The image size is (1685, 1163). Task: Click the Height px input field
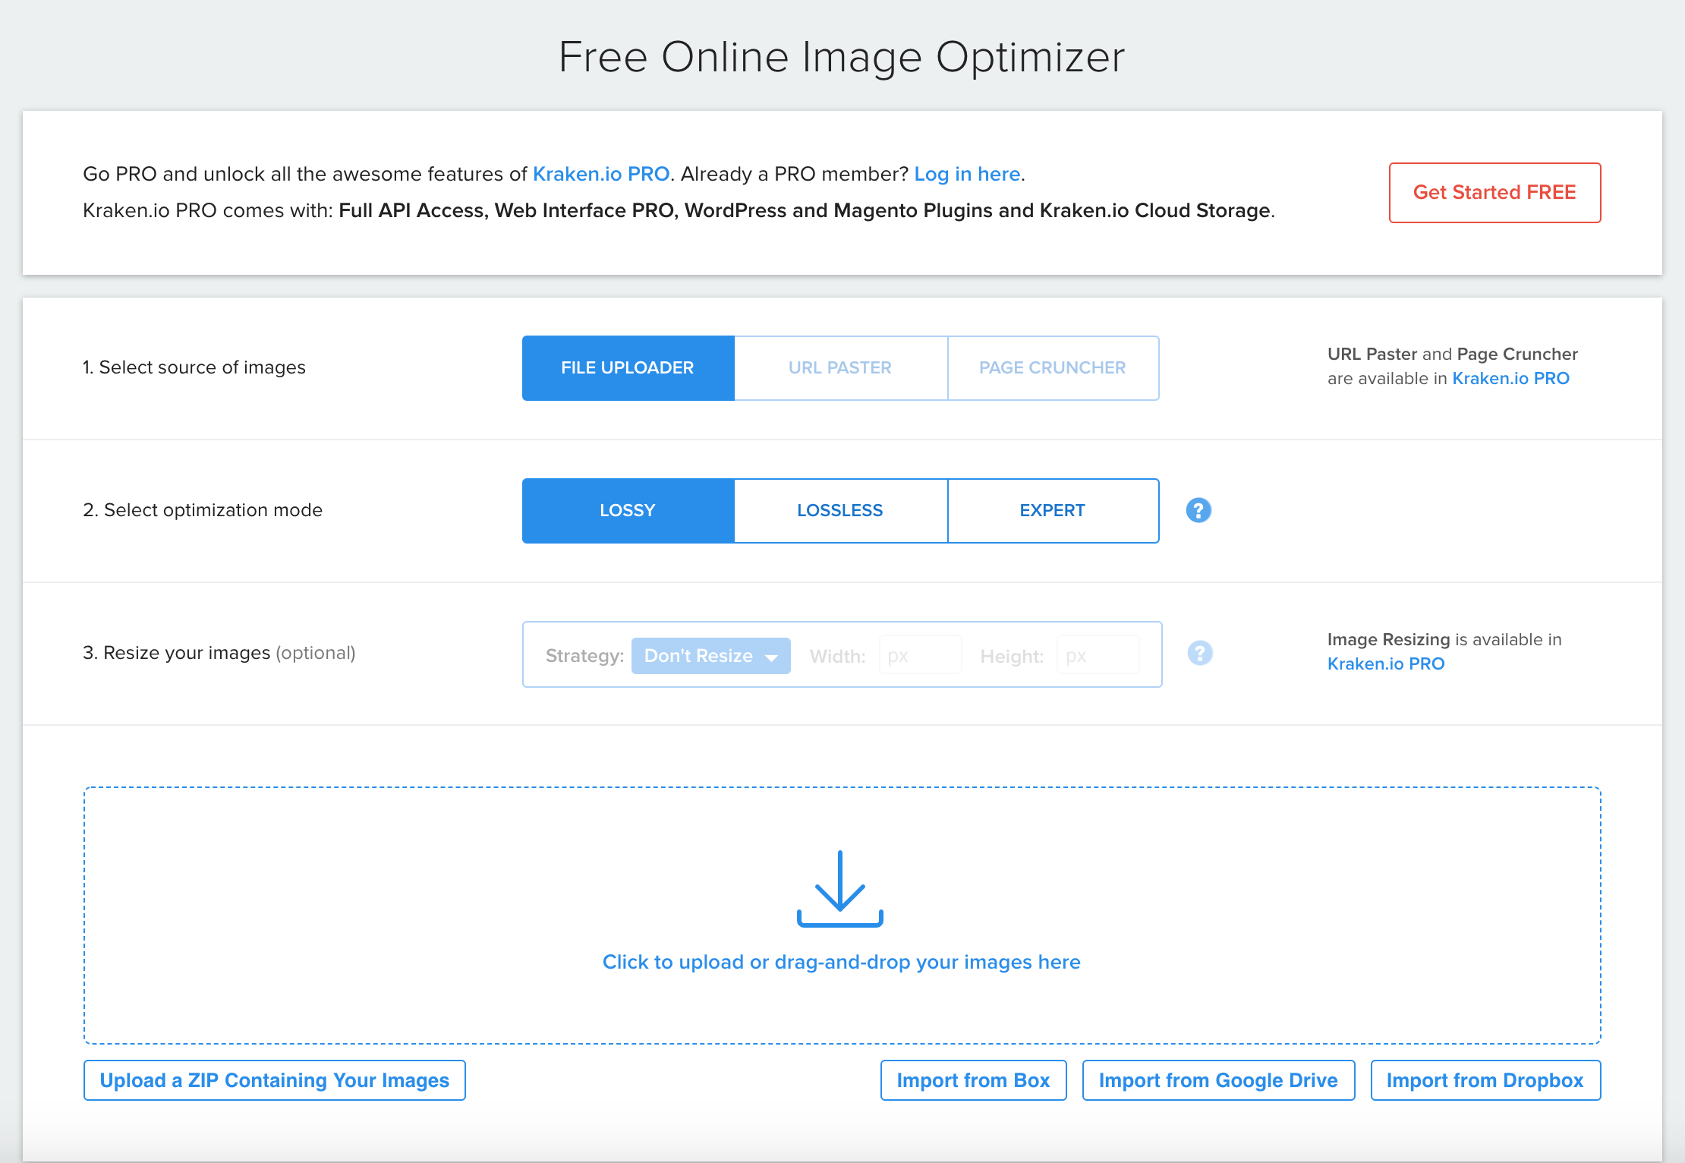[1098, 656]
